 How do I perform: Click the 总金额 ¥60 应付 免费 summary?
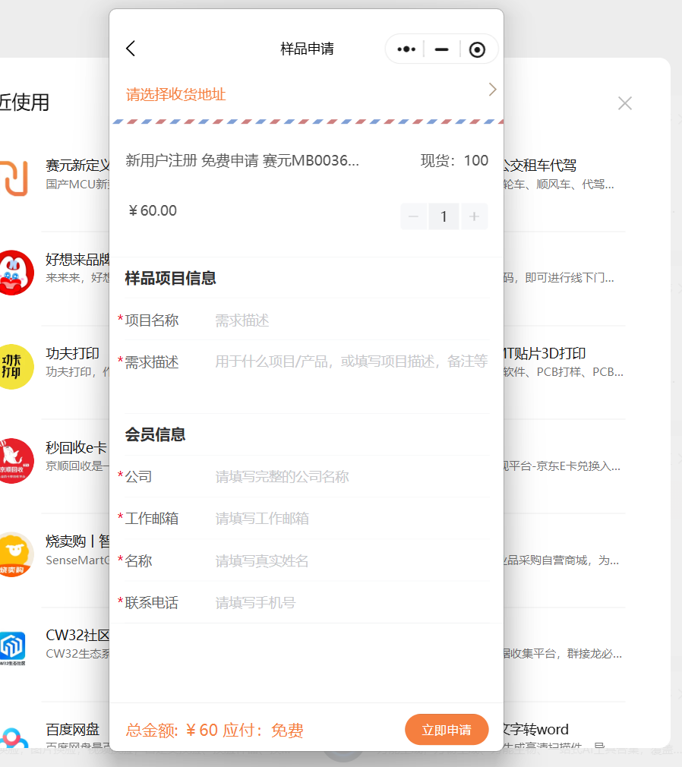pos(214,730)
